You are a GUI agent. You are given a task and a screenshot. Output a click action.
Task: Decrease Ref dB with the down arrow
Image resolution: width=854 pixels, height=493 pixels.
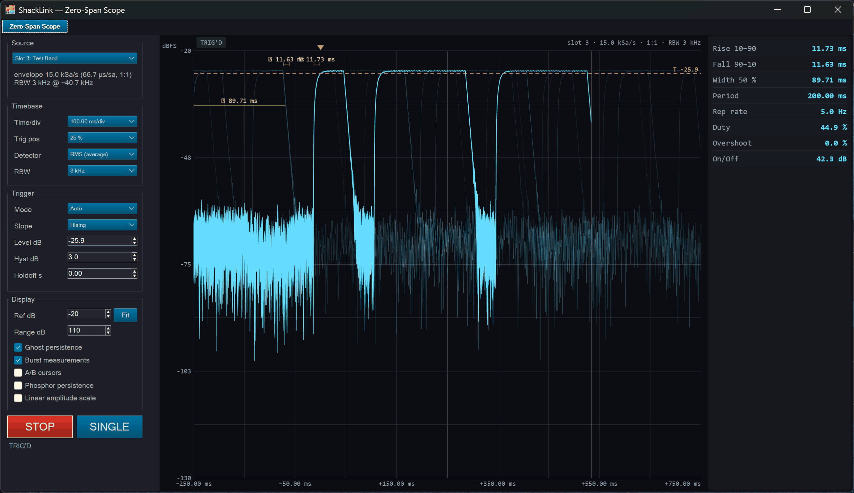coord(108,316)
